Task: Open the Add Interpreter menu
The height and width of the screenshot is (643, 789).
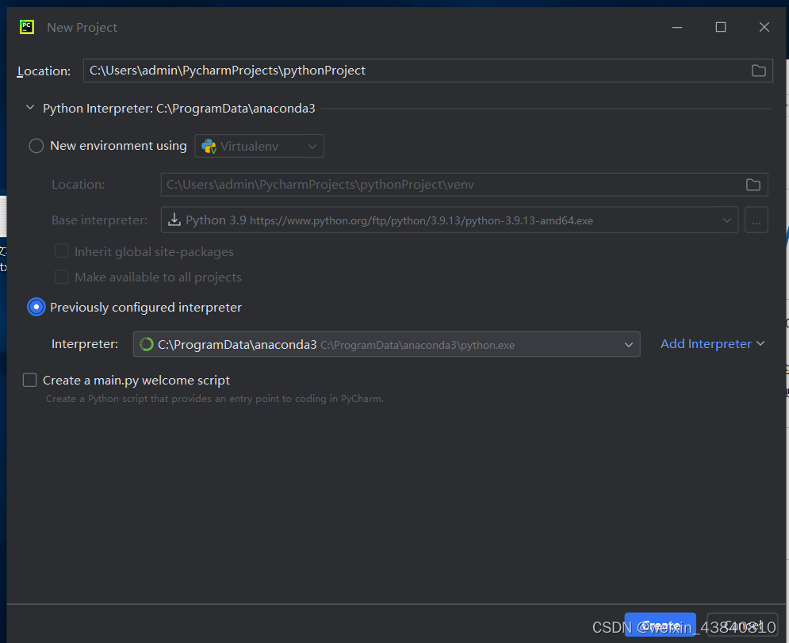Action: pyautogui.click(x=712, y=343)
